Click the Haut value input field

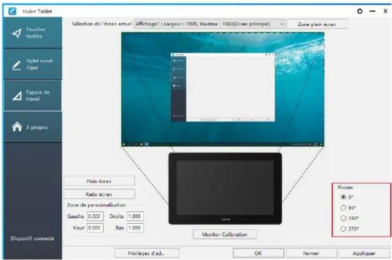click(x=95, y=228)
